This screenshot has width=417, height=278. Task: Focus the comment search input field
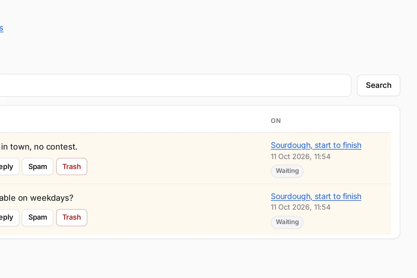175,85
